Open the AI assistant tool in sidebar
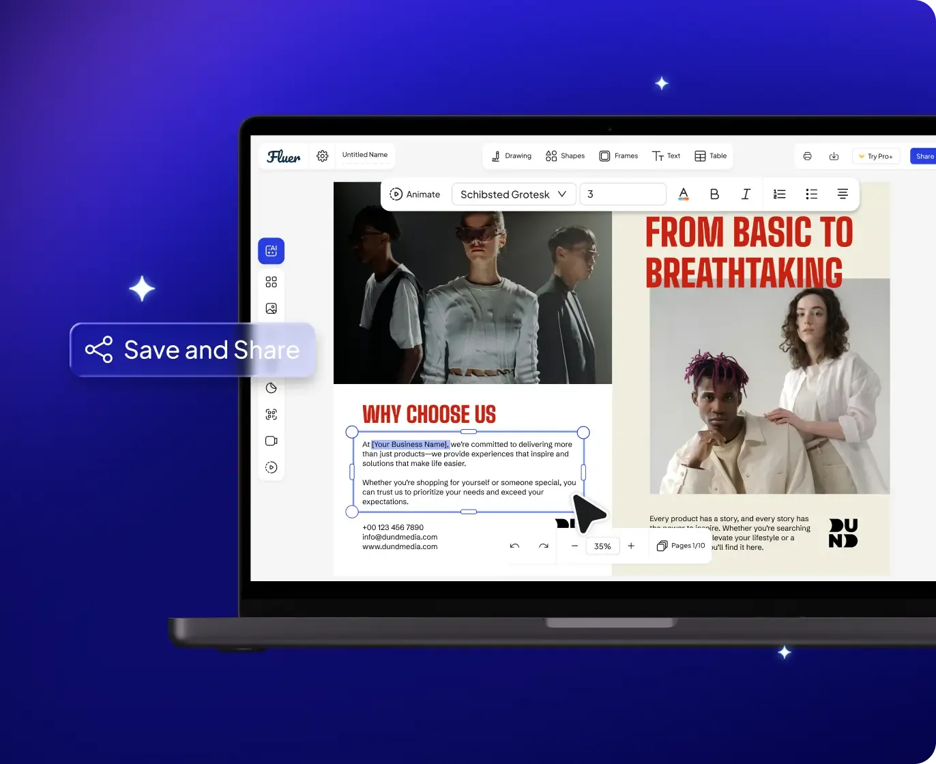This screenshot has height=764, width=936. (x=271, y=250)
